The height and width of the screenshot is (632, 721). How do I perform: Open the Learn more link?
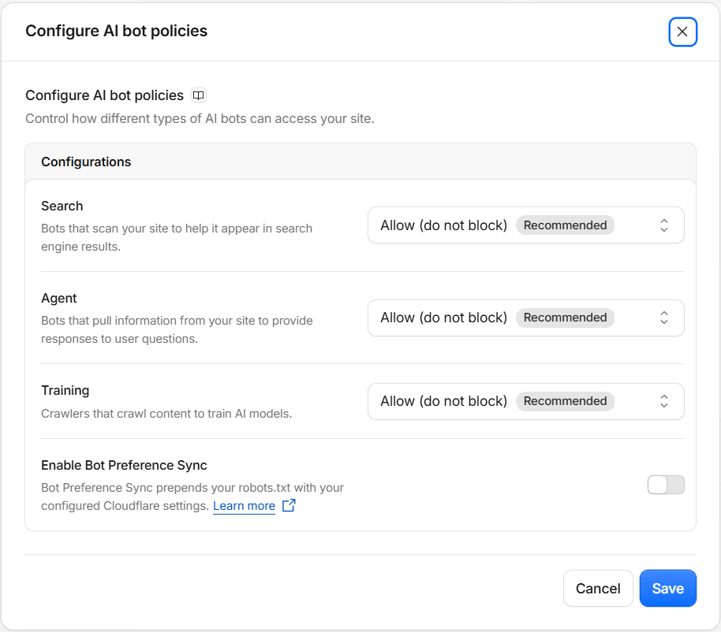(x=244, y=506)
